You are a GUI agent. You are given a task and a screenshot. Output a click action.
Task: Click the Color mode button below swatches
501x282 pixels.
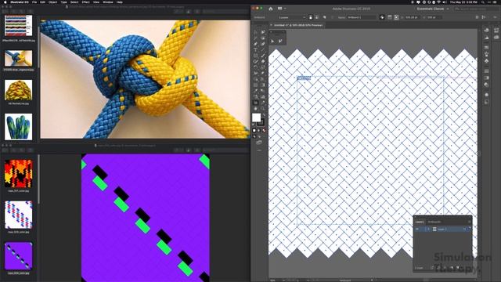click(x=254, y=131)
